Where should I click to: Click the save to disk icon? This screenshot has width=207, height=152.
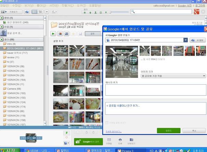(80, 34)
